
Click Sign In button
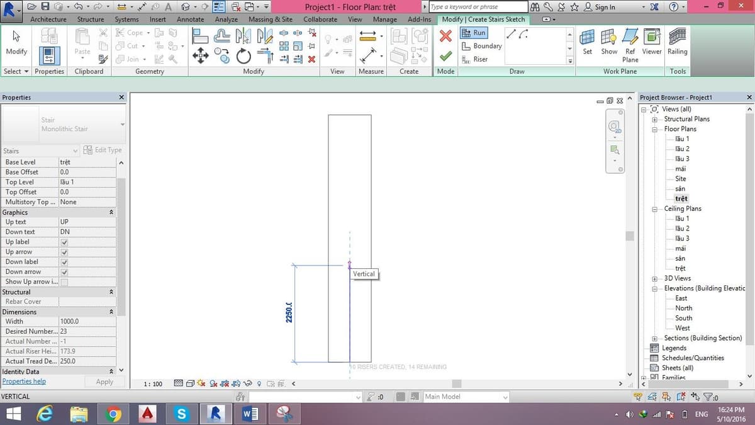(600, 7)
